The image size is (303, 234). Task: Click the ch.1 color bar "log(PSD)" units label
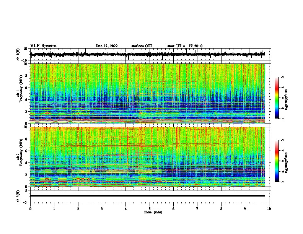click(287, 99)
